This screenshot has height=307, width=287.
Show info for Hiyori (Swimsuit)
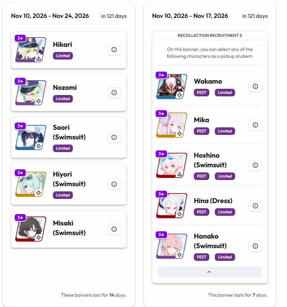tap(114, 184)
